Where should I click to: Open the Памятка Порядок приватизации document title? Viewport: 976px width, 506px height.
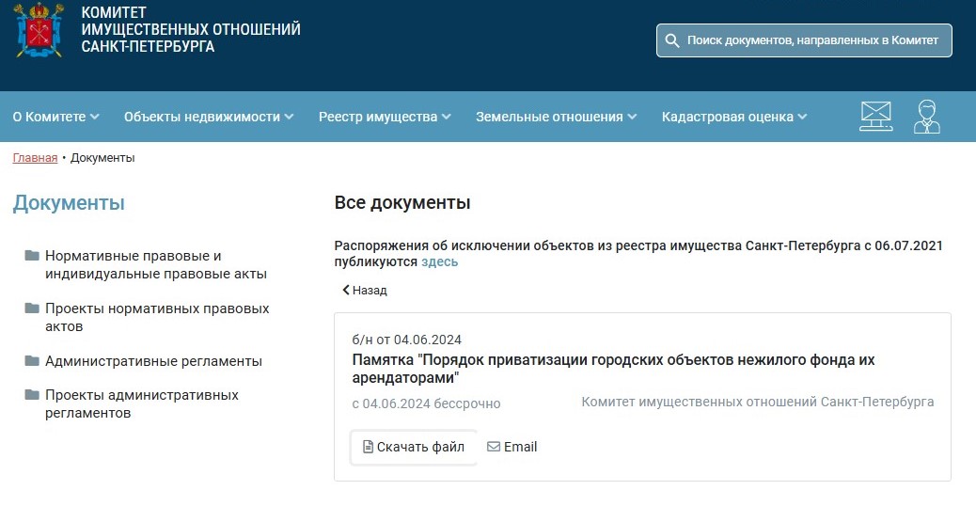click(613, 369)
